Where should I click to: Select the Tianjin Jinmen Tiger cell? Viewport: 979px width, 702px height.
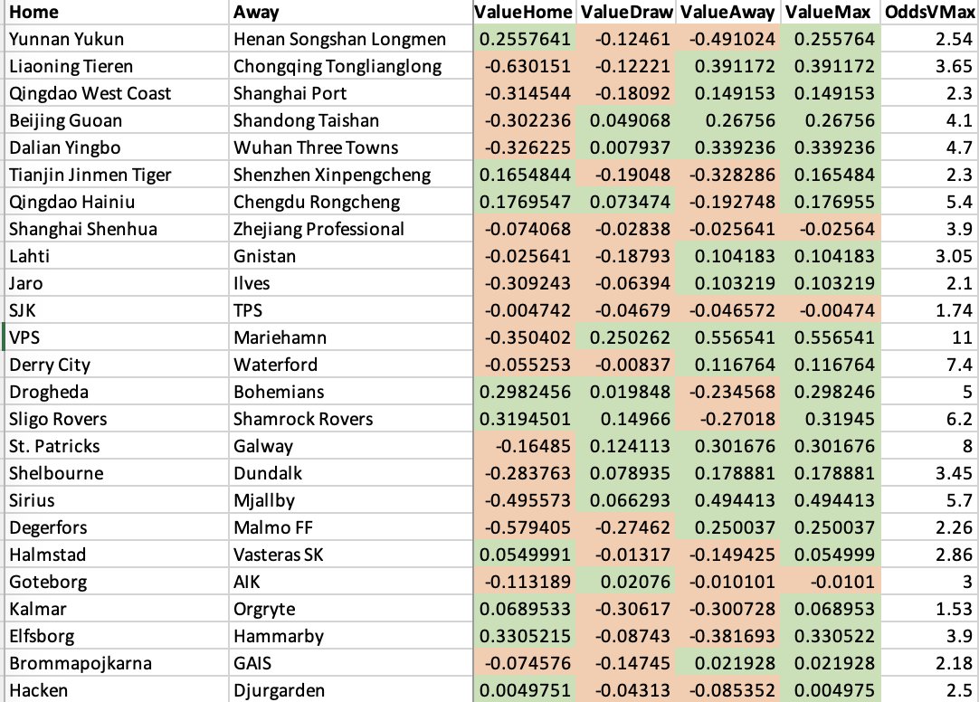click(117, 175)
